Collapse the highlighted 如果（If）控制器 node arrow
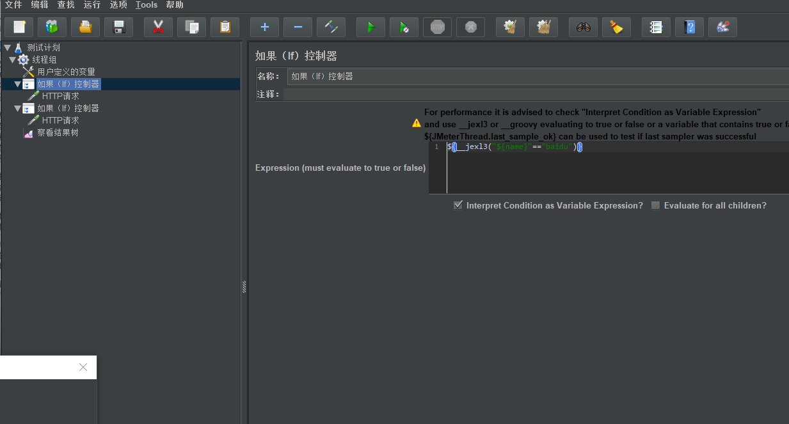The image size is (789, 424). tap(17, 84)
